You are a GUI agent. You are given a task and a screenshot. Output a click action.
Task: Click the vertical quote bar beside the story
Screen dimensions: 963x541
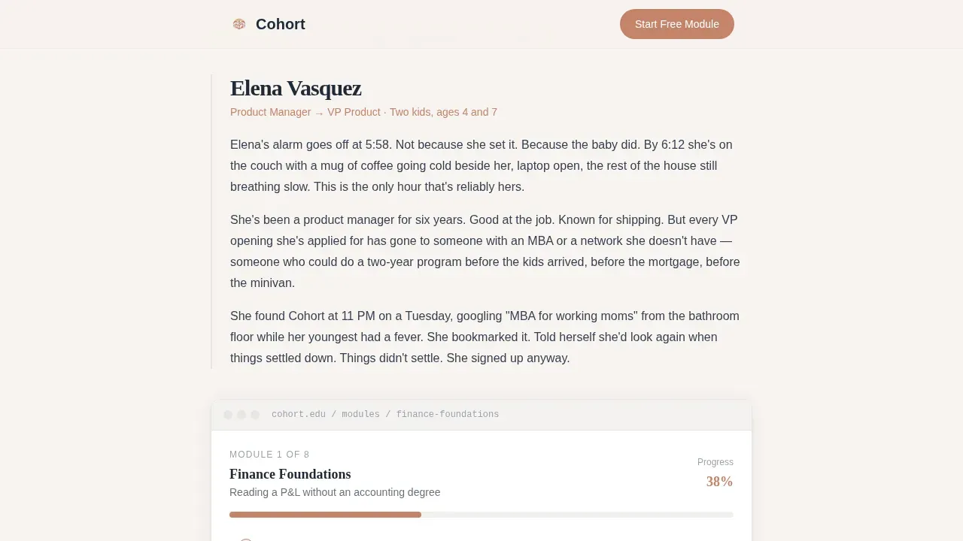pyautogui.click(x=212, y=222)
